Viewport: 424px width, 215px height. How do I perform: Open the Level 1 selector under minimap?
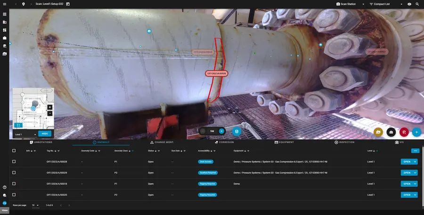pyautogui.click(x=25, y=134)
